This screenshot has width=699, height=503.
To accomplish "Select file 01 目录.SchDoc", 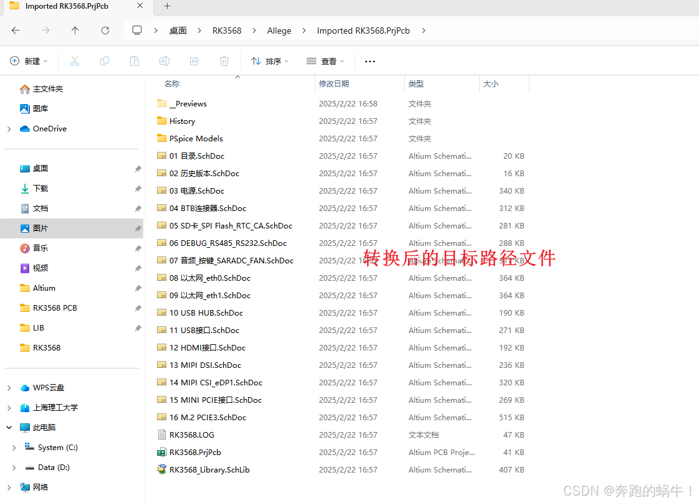I will point(191,156).
